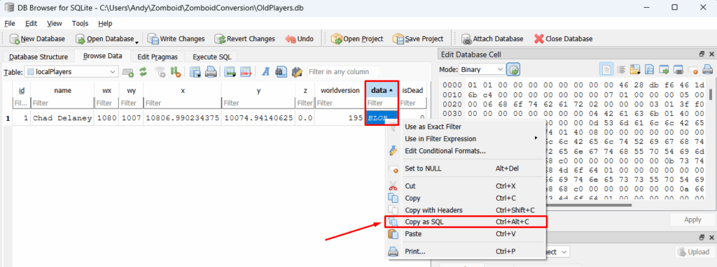This screenshot has height=267, width=717.
Task: Open the Tools menu
Action: (80, 23)
